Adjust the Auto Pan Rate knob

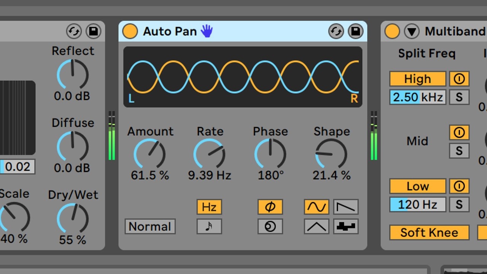pos(209,154)
